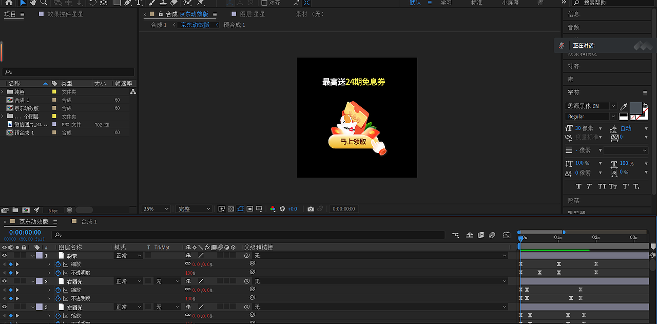Delete selected project item with trash icon
Image resolution: width=657 pixels, height=324 pixels.
(70, 210)
